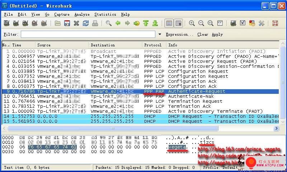
Task: Expand the filter history dropdown arrow
Action: 160,34
